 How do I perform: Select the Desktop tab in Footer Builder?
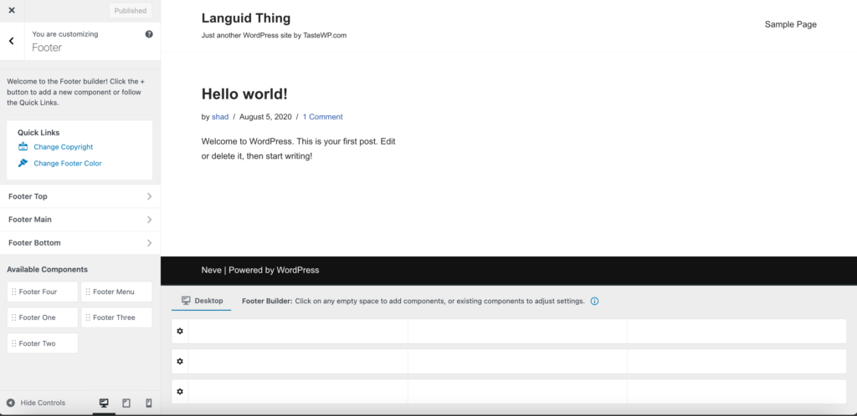click(x=202, y=301)
